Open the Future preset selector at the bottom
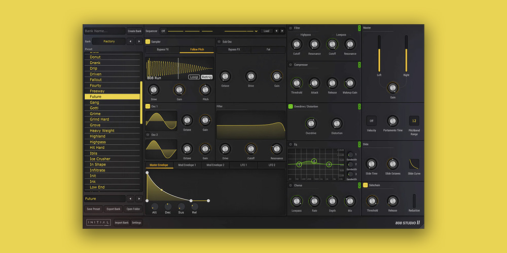 point(104,199)
